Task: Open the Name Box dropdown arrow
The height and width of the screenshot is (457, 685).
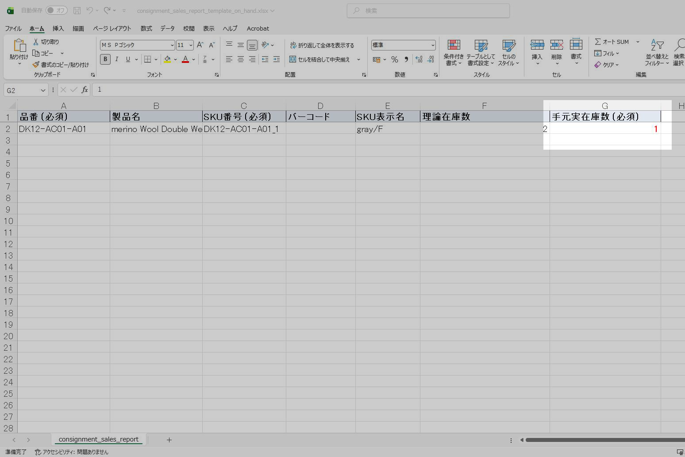Action: point(43,90)
